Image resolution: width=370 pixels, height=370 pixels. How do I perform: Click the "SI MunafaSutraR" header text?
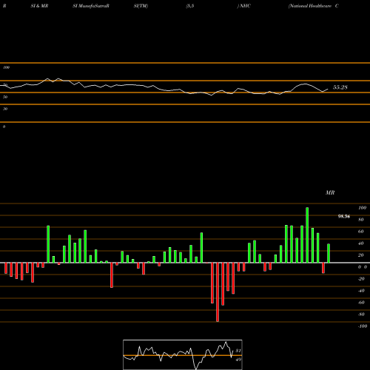coord(91,6)
